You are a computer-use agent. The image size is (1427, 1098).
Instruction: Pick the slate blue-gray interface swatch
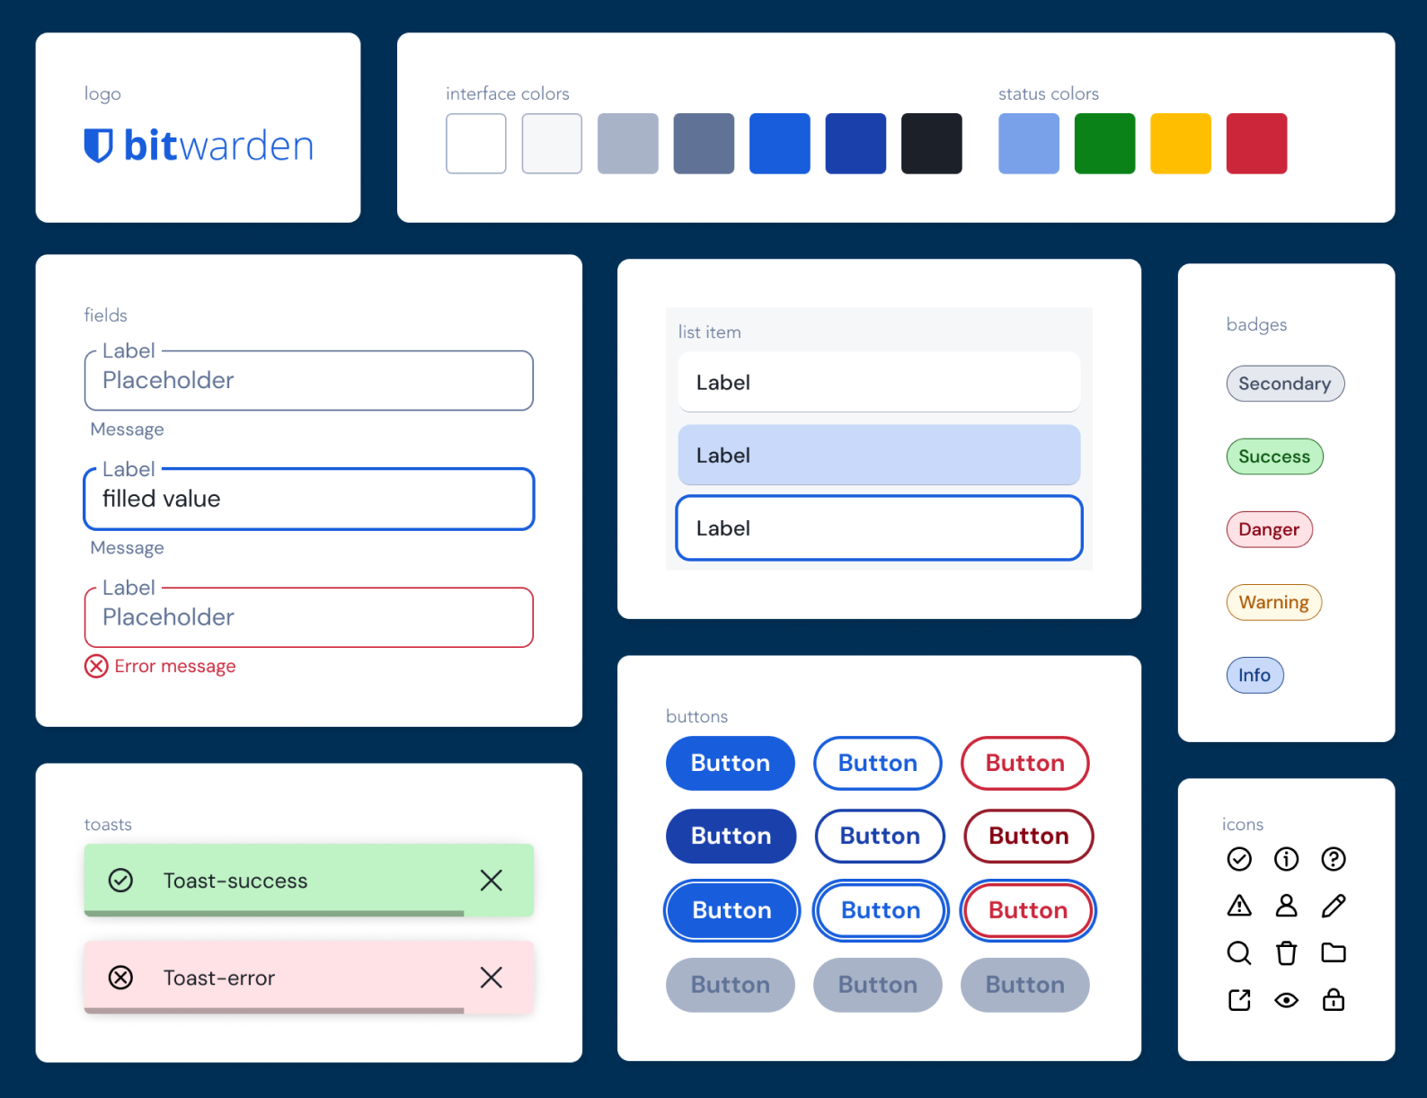click(x=704, y=143)
